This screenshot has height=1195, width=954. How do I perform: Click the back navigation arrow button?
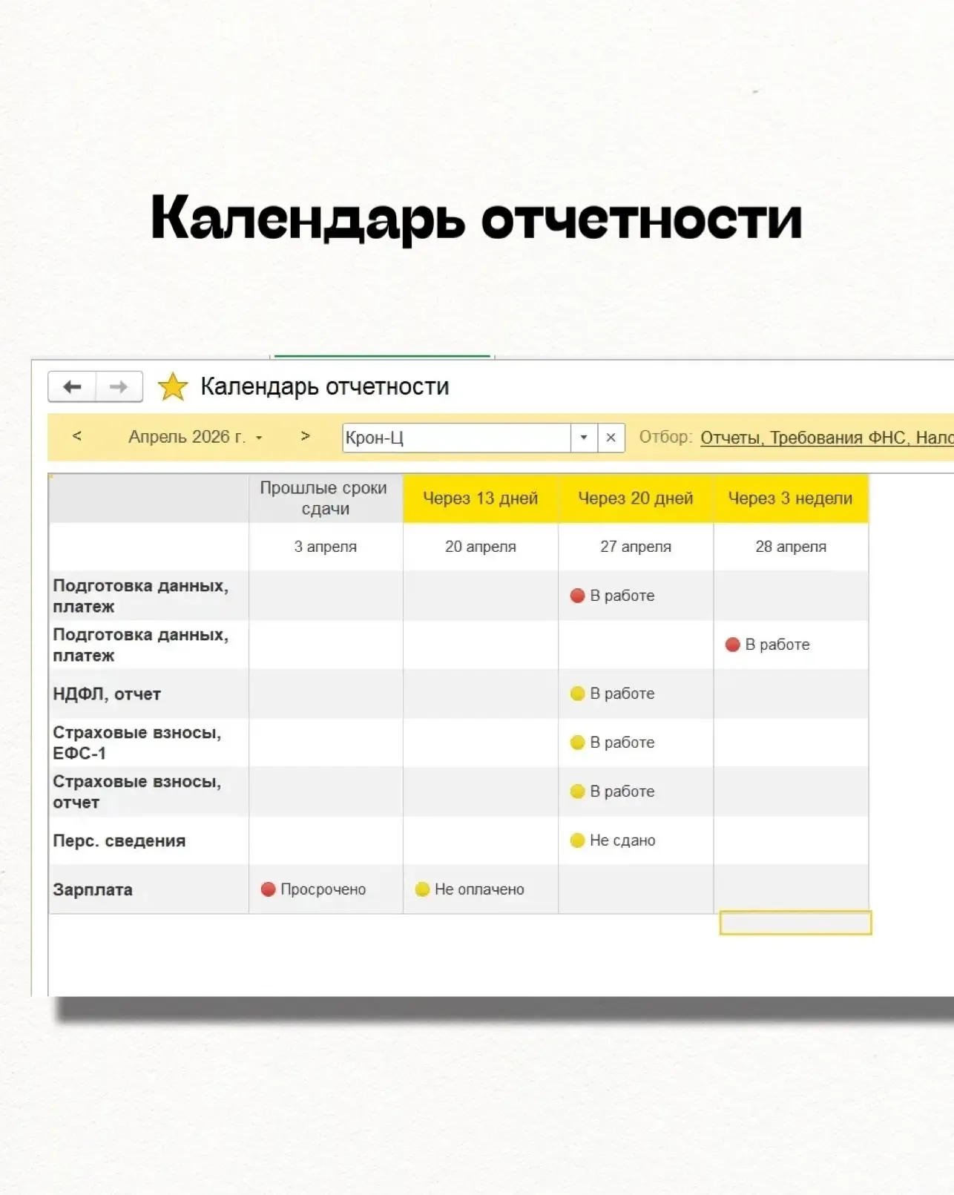tap(72, 386)
